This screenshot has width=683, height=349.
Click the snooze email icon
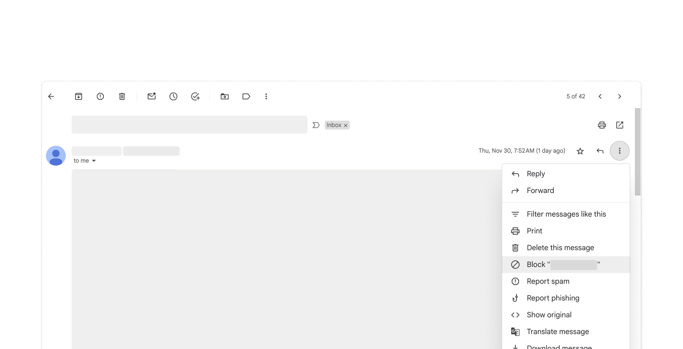173,97
